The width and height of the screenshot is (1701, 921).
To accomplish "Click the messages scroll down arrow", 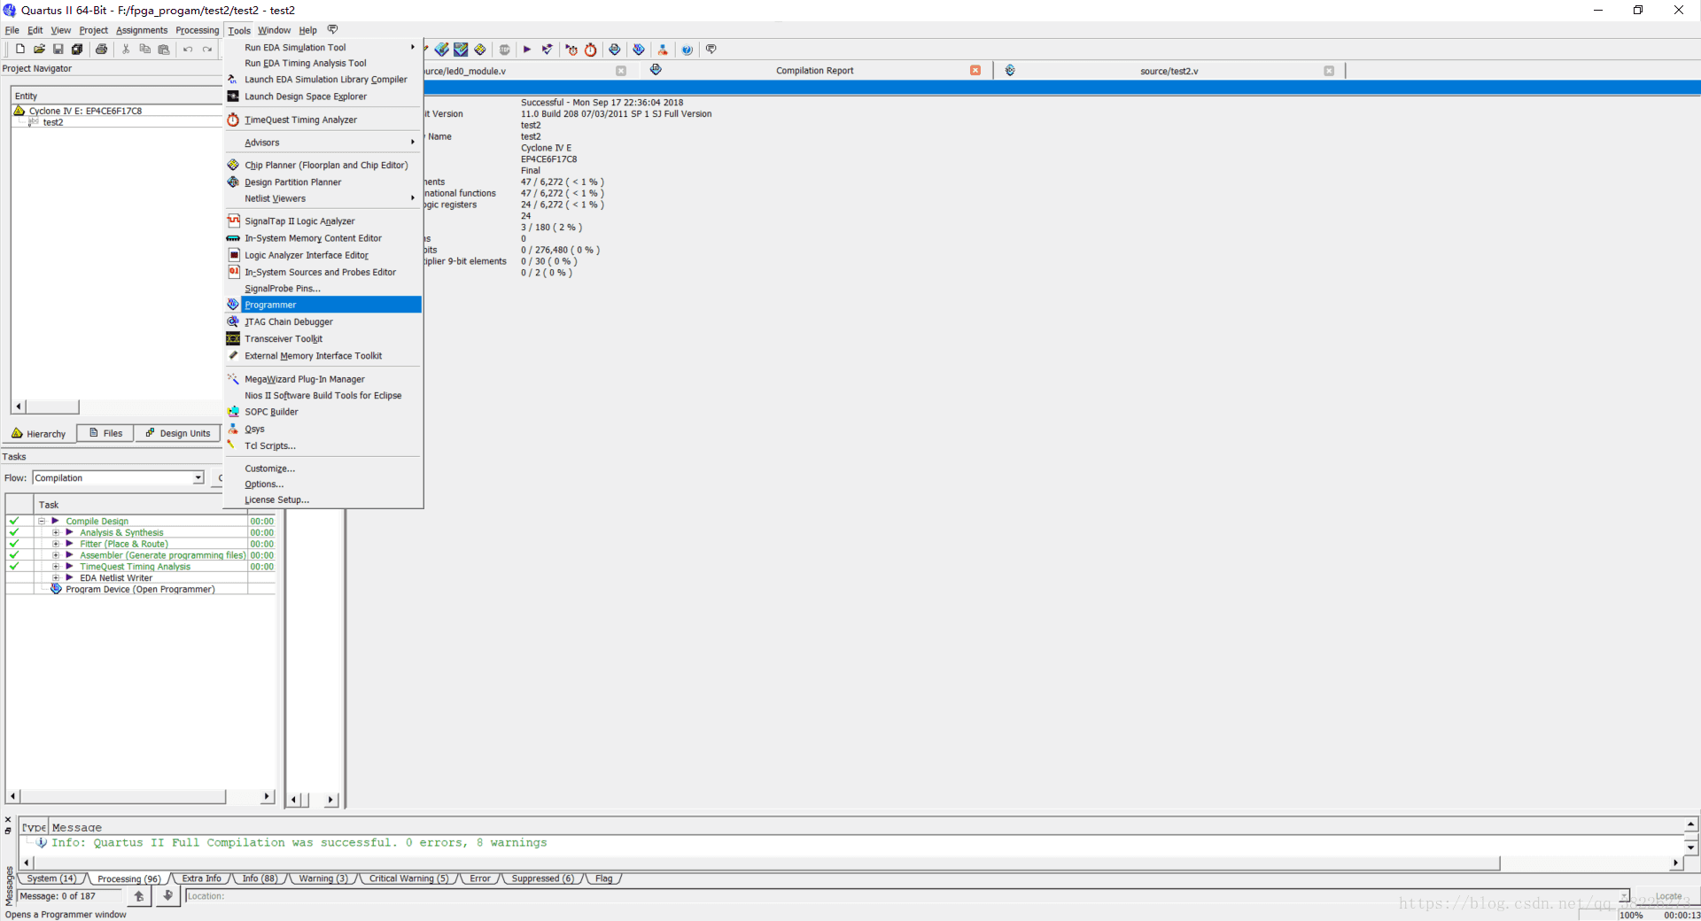I will pyautogui.click(x=1690, y=847).
